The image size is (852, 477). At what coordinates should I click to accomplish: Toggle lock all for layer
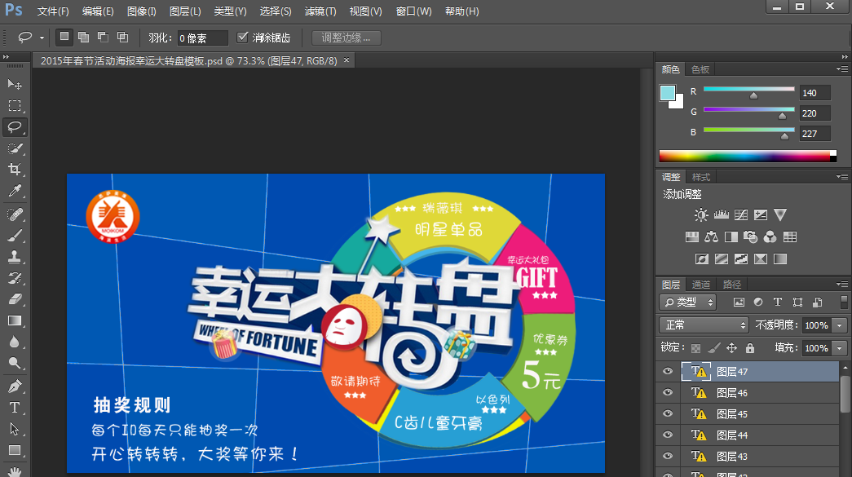(750, 347)
